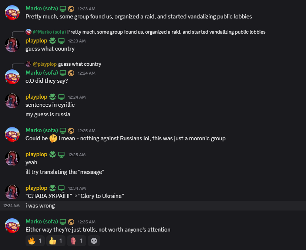This screenshot has width=306, height=250.
Task: Click Marko's avatar on the "Either way" message
Action: [12, 225]
